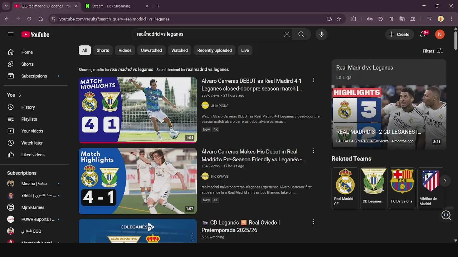Open more actions for Alvaro Carreras DEBUT video
The height and width of the screenshot is (257, 458).
(x=313, y=80)
